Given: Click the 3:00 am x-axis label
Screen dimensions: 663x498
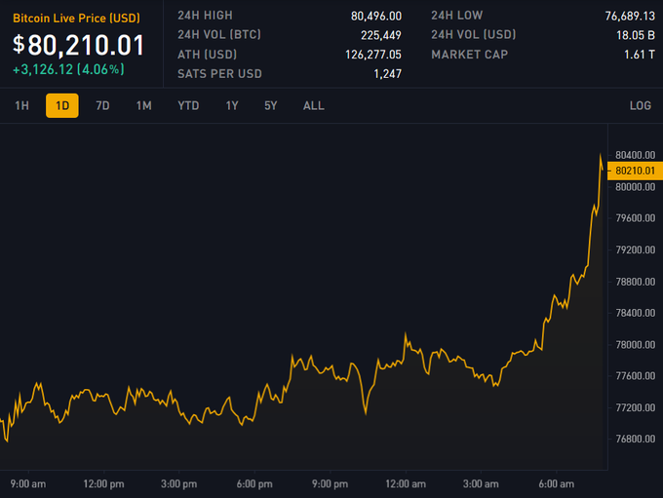Looking at the screenshot, I should click(481, 484).
